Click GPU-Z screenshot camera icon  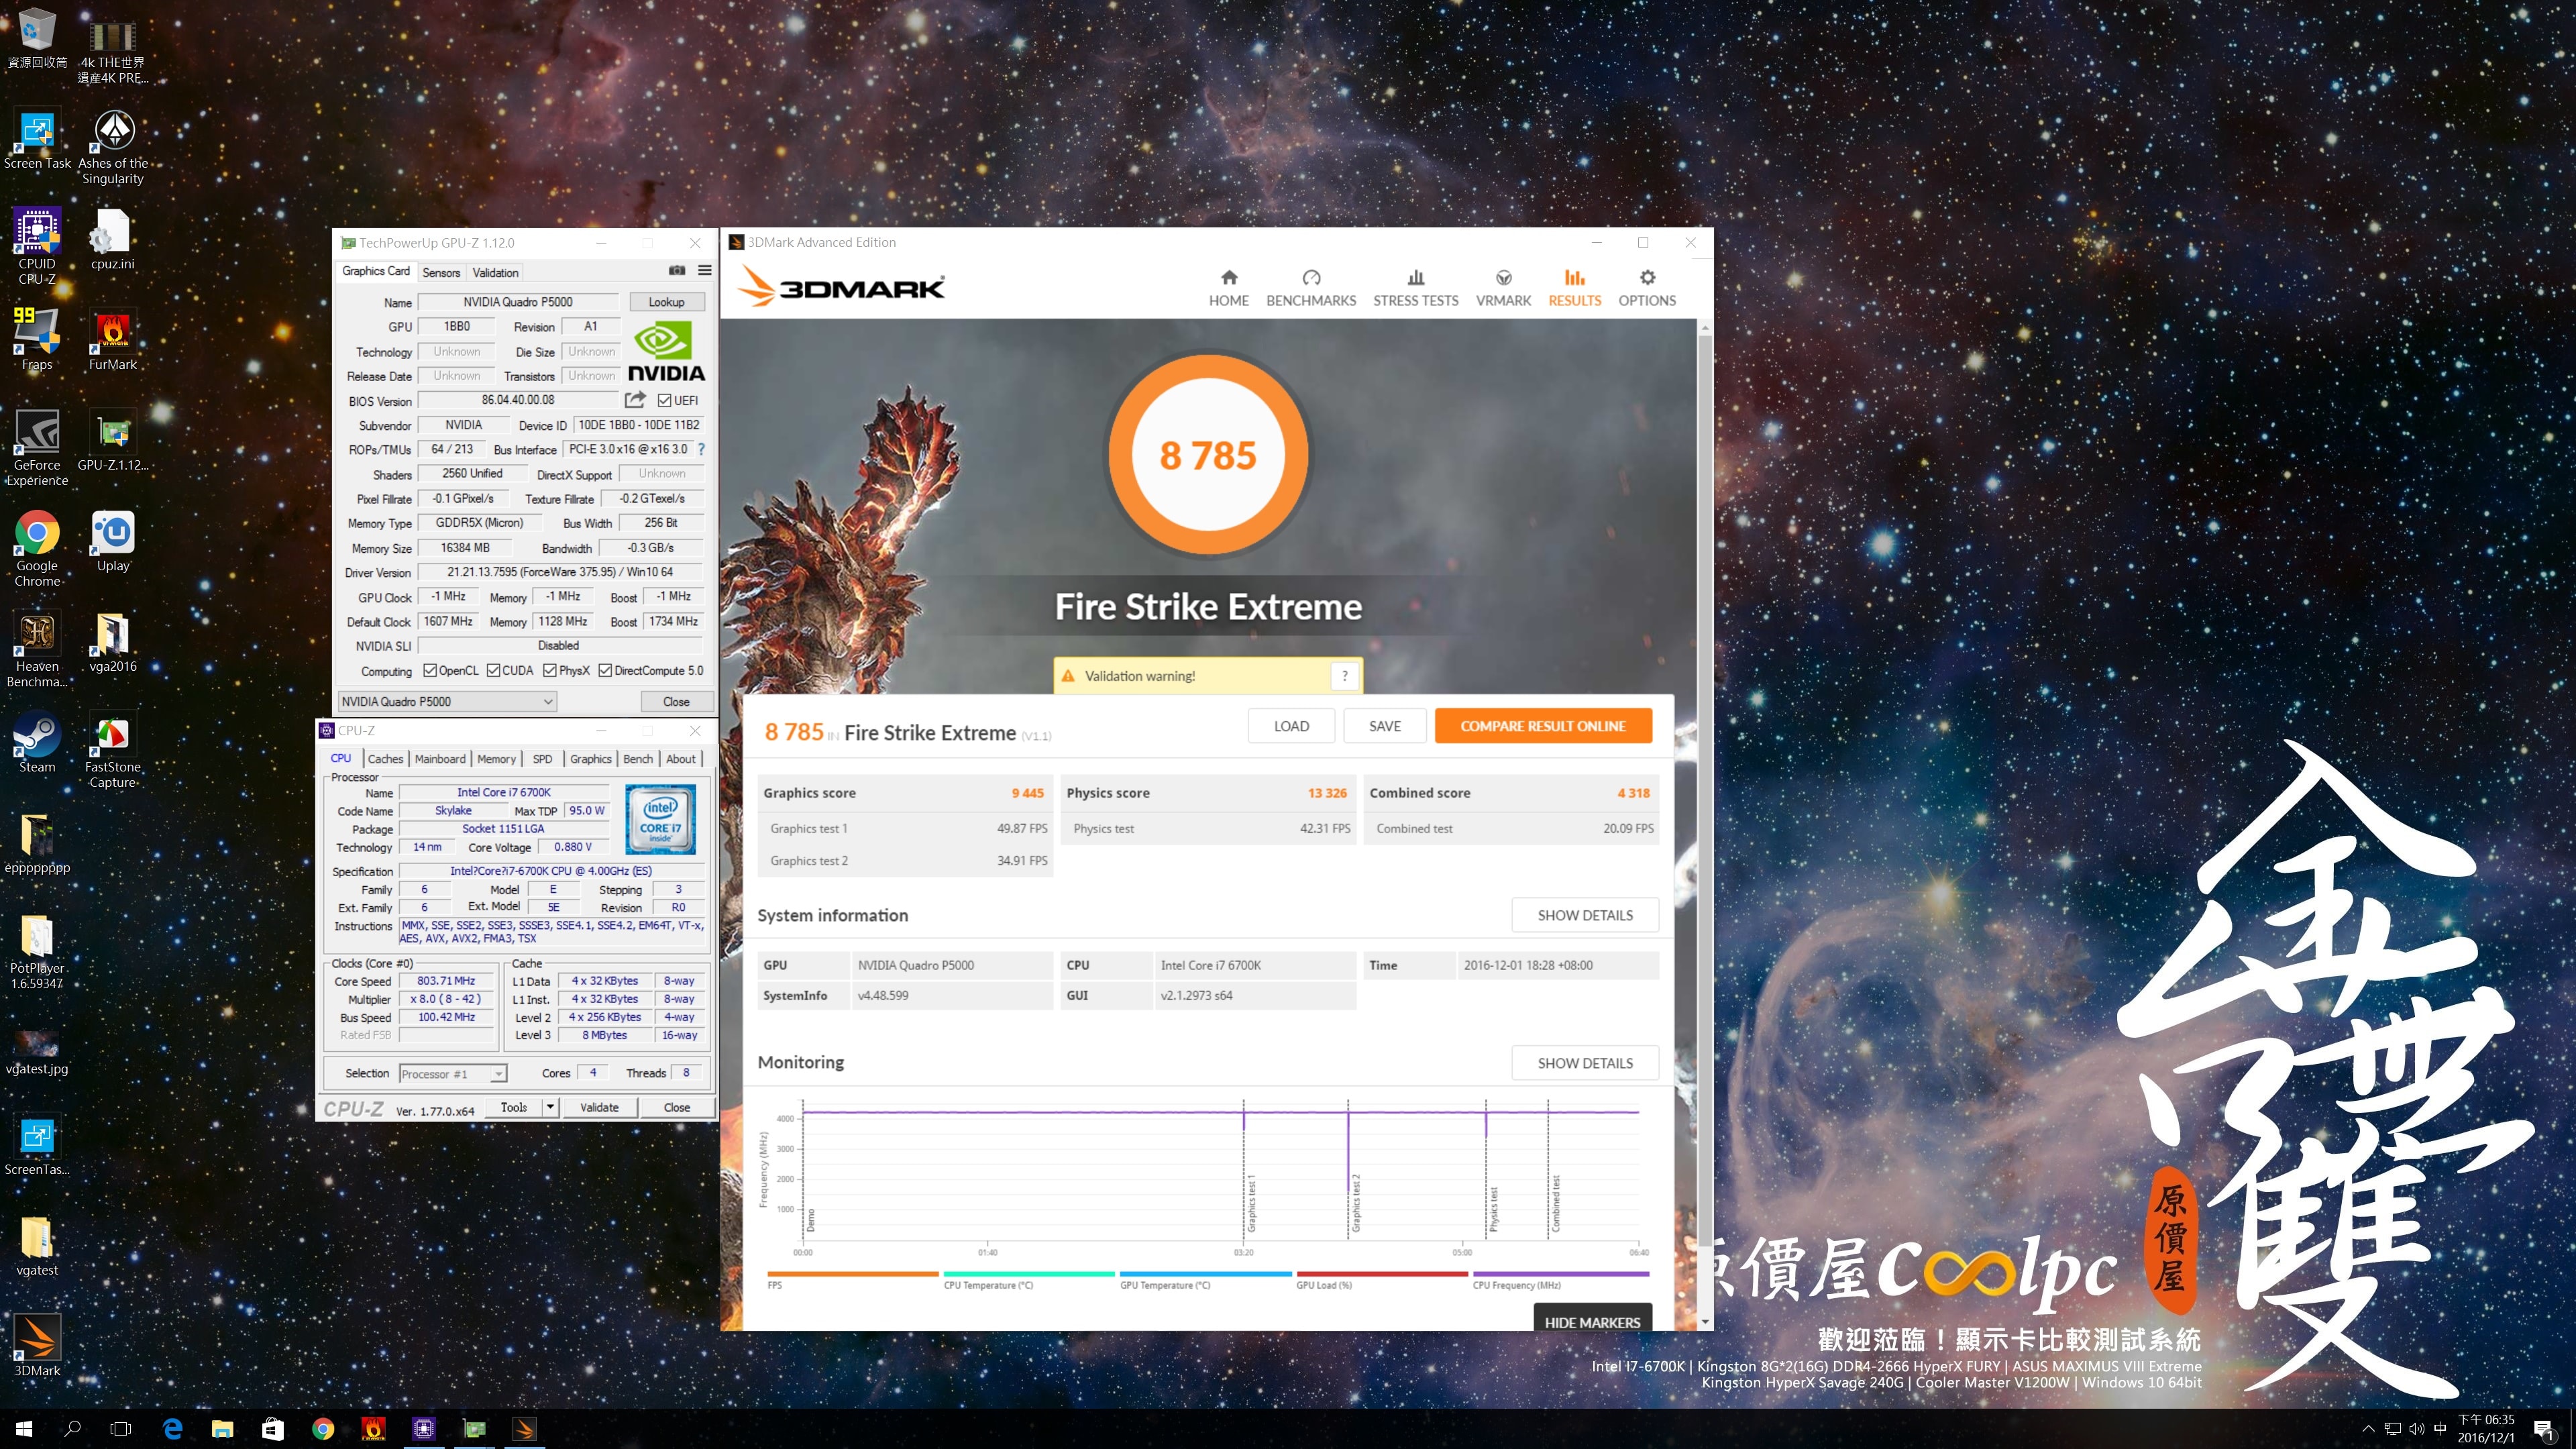pos(677,270)
